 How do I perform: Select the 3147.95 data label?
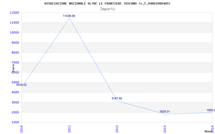point(117,98)
